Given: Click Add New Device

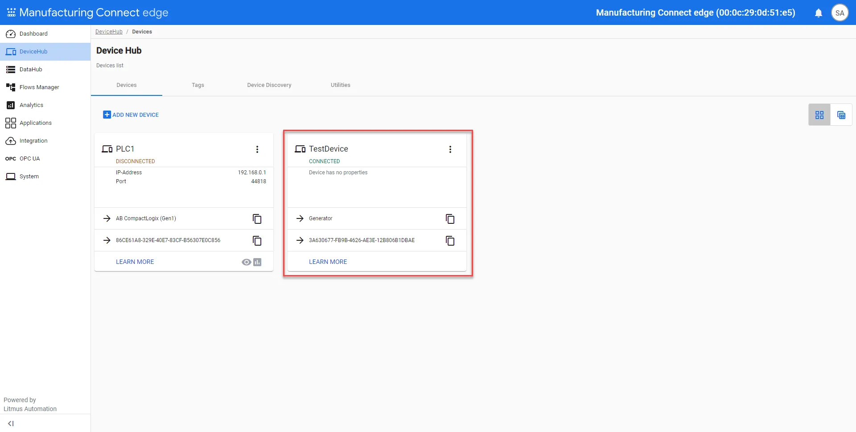Looking at the screenshot, I should coord(131,115).
